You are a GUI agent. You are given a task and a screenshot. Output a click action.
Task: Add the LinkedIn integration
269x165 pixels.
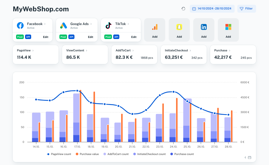(204, 30)
